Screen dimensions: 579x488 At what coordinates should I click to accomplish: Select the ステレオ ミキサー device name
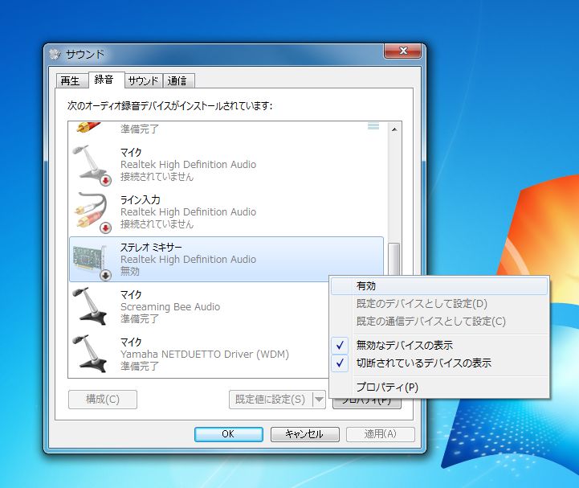tap(152, 248)
